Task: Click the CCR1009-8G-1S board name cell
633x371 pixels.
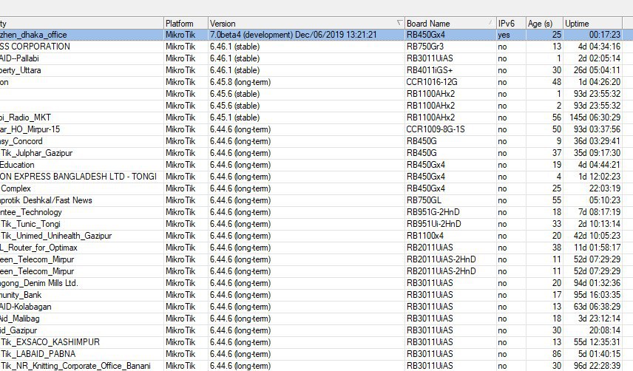Action: [x=450, y=129]
